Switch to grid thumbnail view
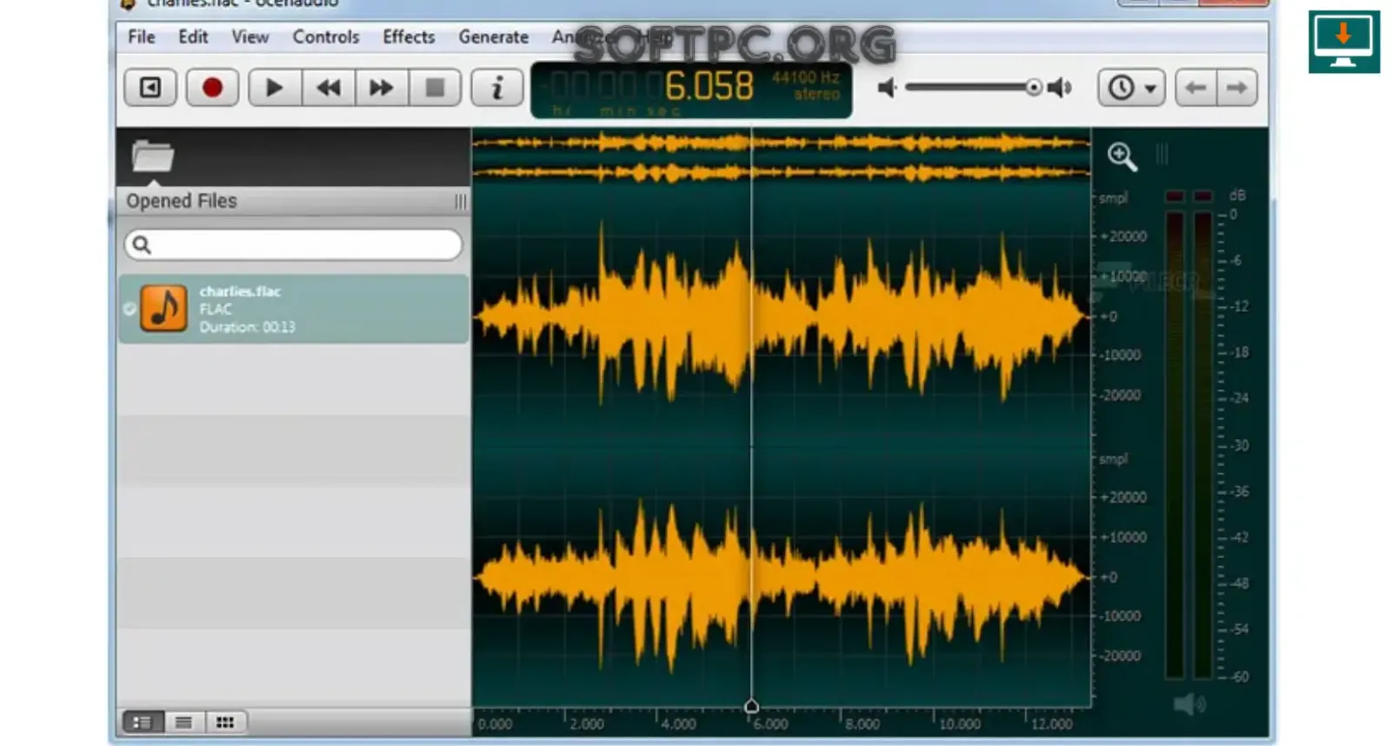The image size is (1391, 746). pos(225,723)
